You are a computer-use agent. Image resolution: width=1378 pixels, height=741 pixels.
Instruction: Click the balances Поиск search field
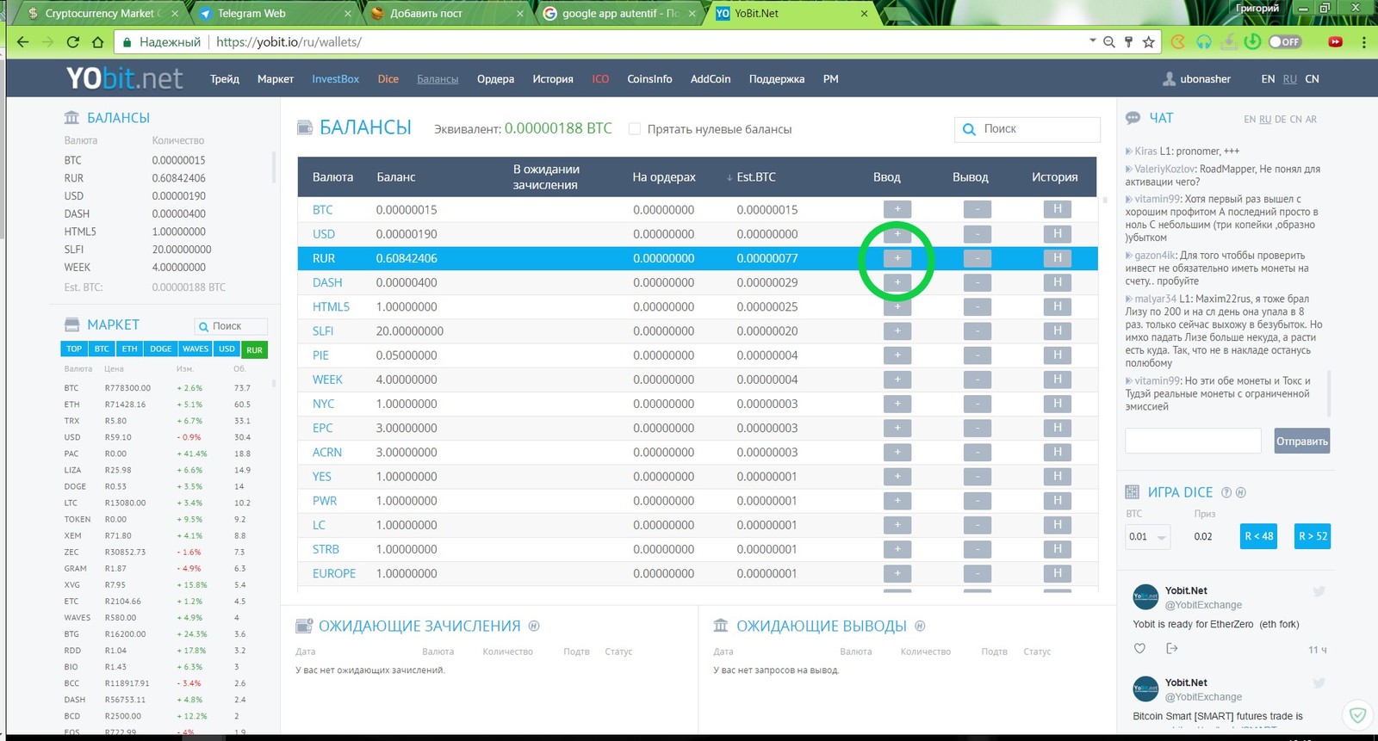click(1027, 129)
